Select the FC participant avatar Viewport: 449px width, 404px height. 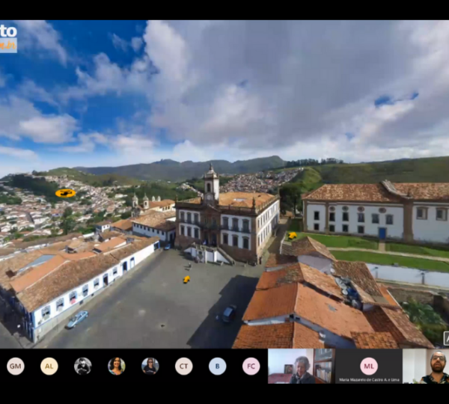[x=251, y=366]
